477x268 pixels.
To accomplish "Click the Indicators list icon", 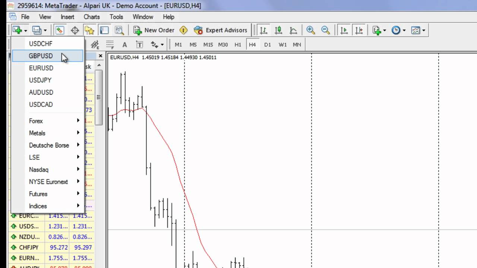I will pyautogui.click(x=377, y=30).
